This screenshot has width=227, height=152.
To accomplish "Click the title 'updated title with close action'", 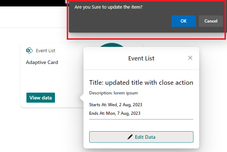I will pyautogui.click(x=141, y=83).
